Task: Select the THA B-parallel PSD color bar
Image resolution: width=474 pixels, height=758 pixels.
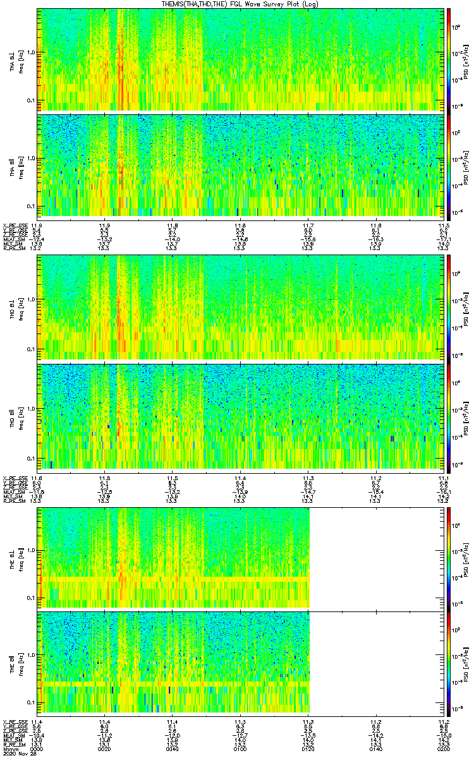Action: [x=449, y=167]
